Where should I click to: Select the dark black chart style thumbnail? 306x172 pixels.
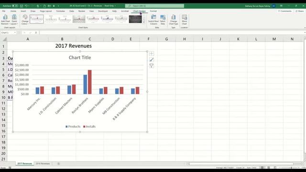pos(135,19)
